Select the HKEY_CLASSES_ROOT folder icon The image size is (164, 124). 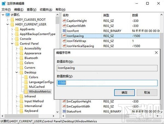click(x=12, y=20)
